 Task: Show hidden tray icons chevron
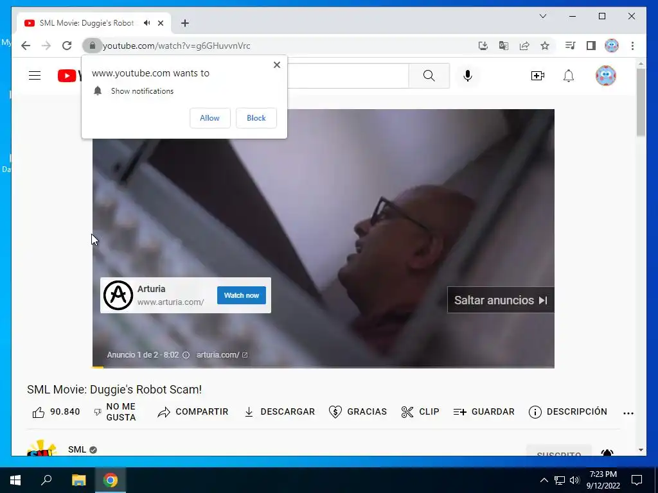[544, 480]
